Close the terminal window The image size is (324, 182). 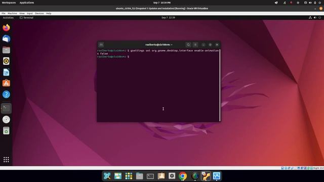(217, 44)
